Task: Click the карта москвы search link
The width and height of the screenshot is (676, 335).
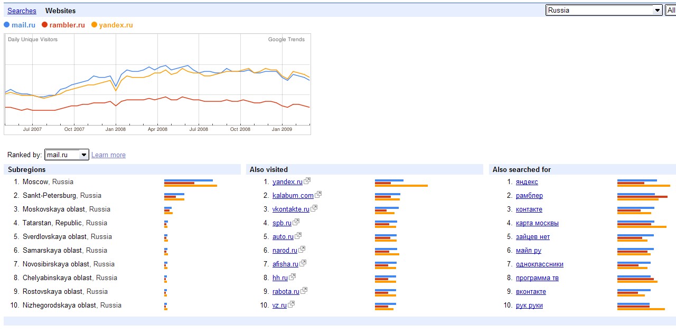Action: tap(537, 223)
